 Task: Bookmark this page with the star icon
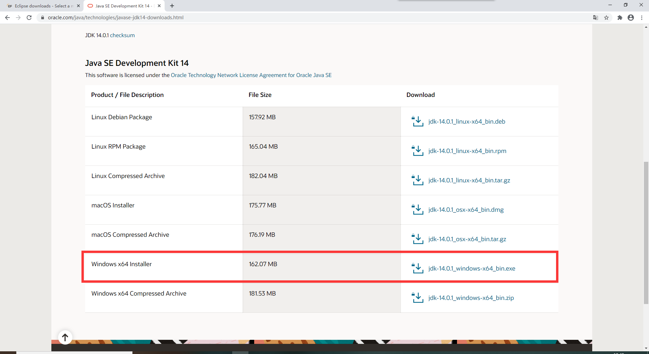(607, 17)
